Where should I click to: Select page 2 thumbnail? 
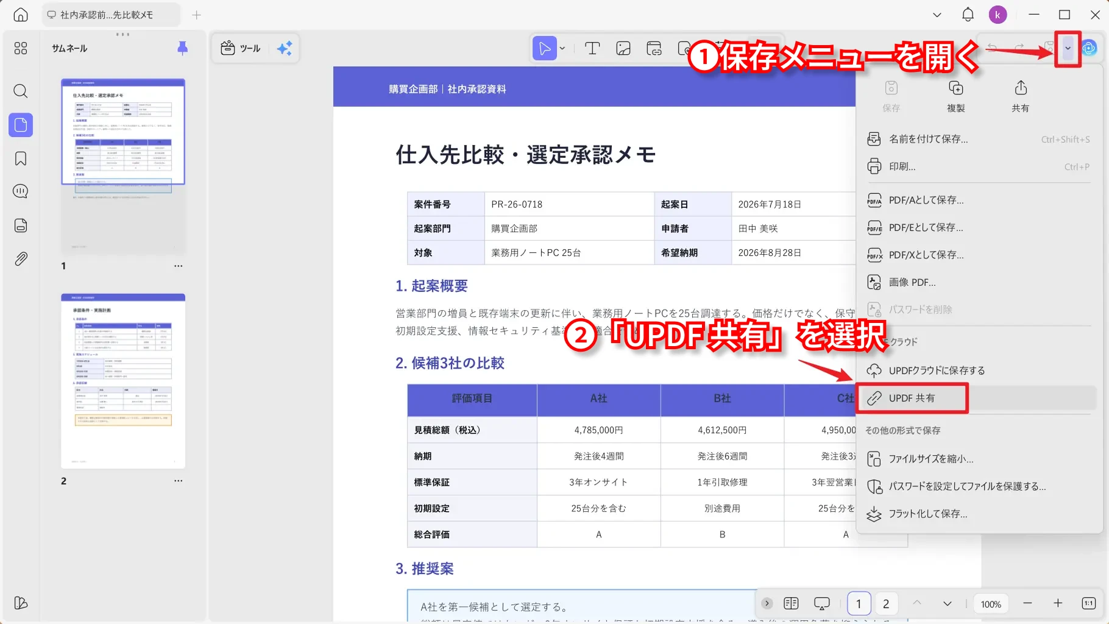coord(123,381)
